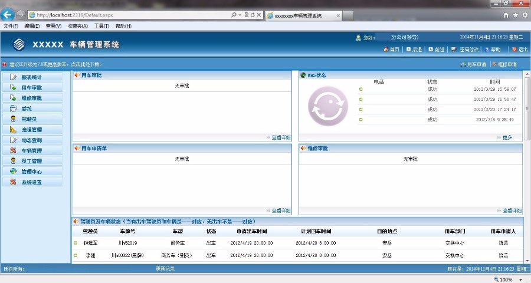The image size is (531, 283).
Task: Click the 前进 link in header
Action: coord(436,50)
